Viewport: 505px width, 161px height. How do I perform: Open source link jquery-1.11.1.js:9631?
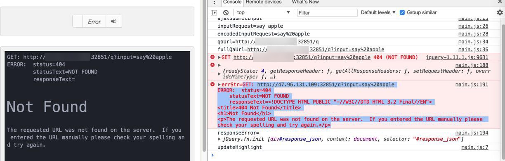[457, 57]
